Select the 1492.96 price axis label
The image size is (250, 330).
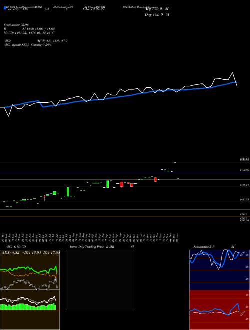click(244, 170)
